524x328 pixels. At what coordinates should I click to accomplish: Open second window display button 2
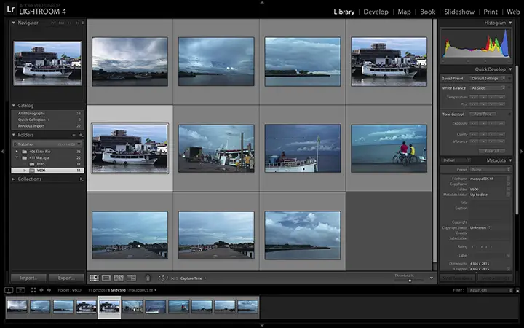pos(20,290)
